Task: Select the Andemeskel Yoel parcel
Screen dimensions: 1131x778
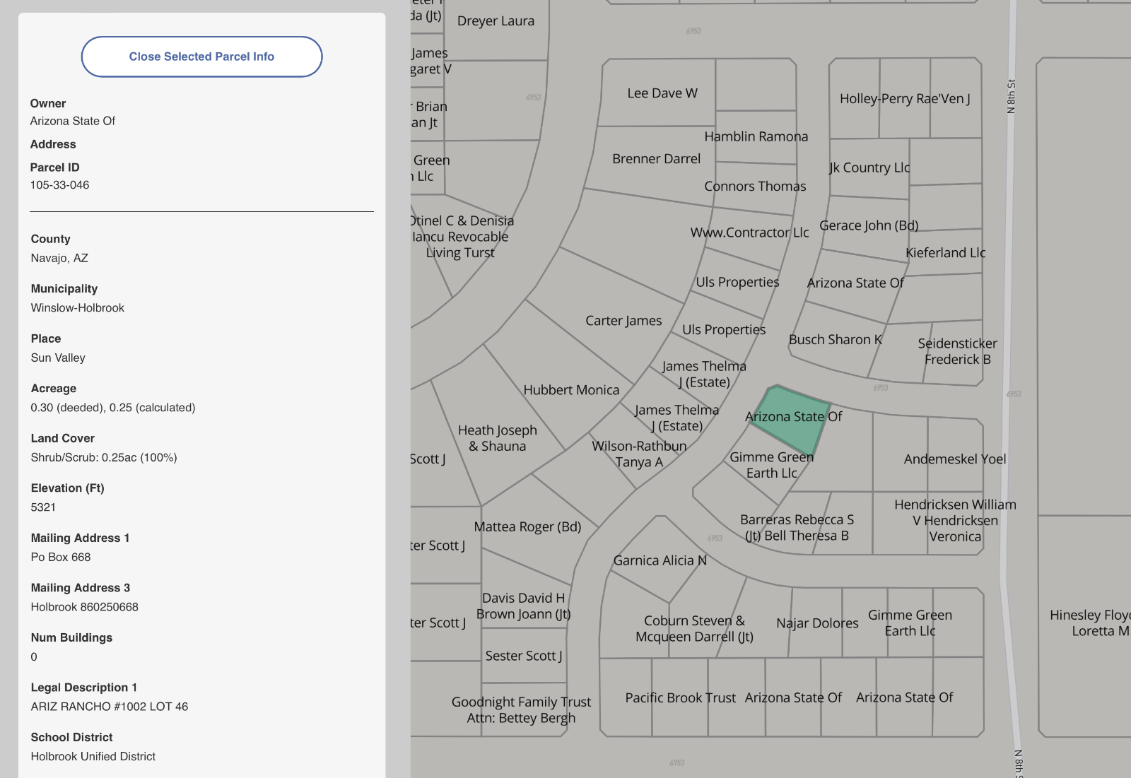Action: [x=955, y=459]
